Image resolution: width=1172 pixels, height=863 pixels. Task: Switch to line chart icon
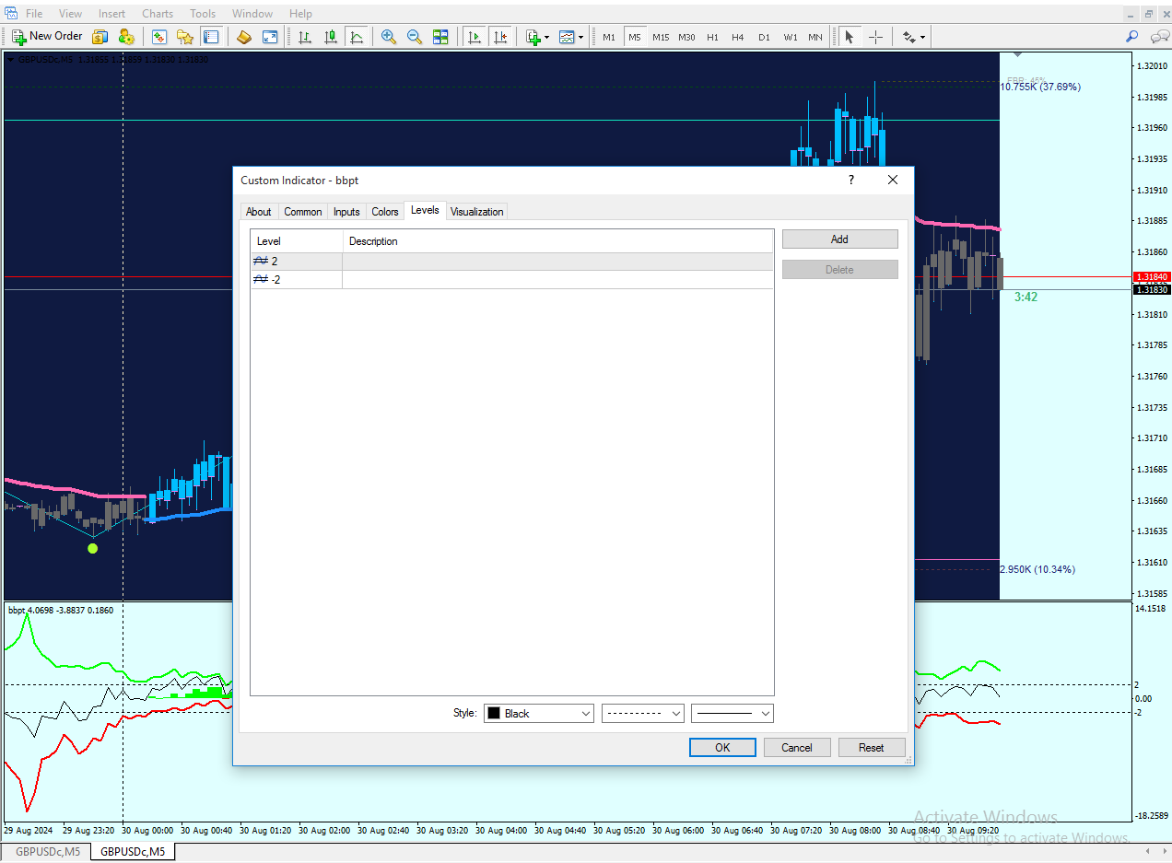[x=356, y=37]
